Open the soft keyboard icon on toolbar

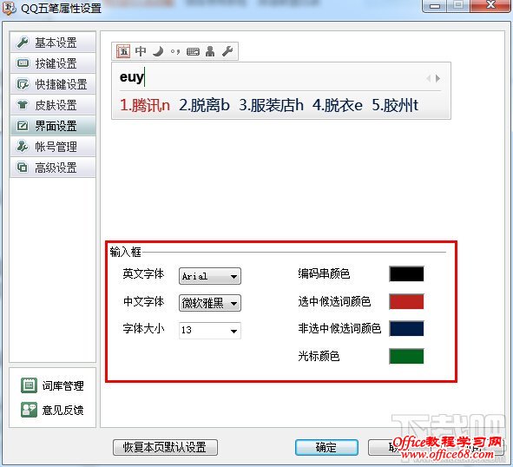click(193, 52)
